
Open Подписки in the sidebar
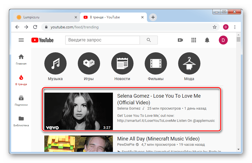point(21,101)
